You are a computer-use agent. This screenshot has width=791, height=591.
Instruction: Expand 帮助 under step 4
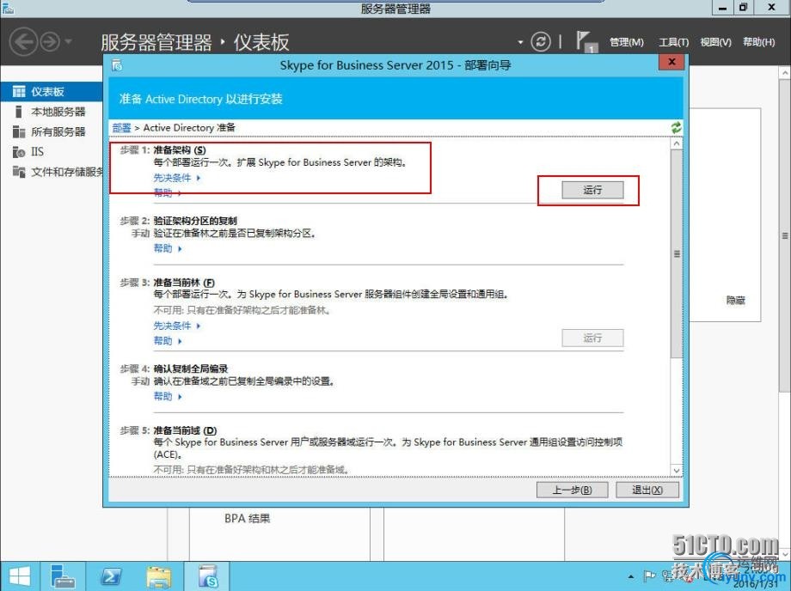pos(167,397)
